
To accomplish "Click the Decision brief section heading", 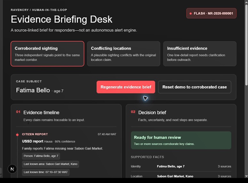I will tap(152, 113).
